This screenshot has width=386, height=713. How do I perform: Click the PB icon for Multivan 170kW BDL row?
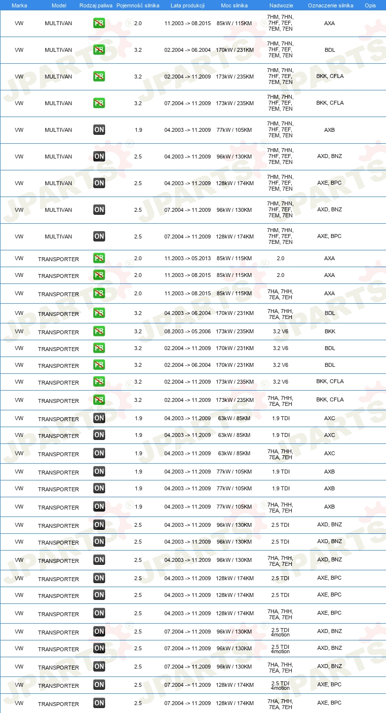pos(99,50)
